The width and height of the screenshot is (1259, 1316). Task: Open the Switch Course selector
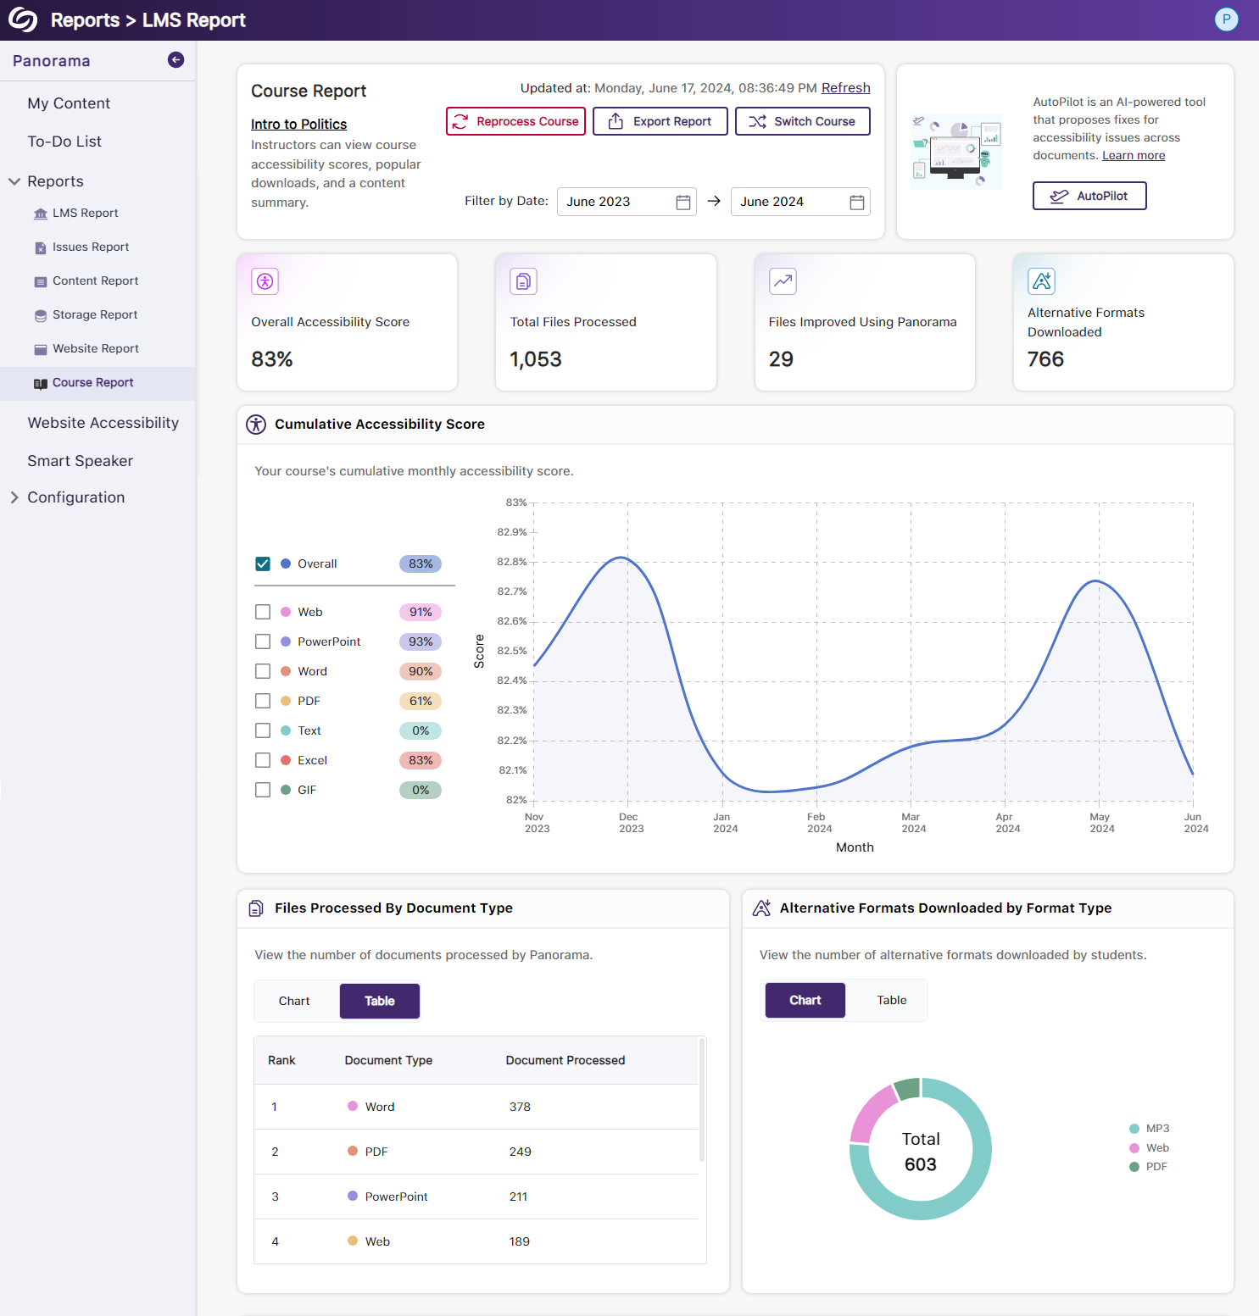coord(802,121)
